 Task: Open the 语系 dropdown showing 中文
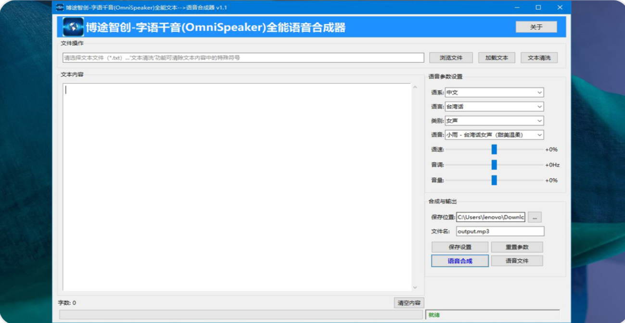click(x=494, y=92)
